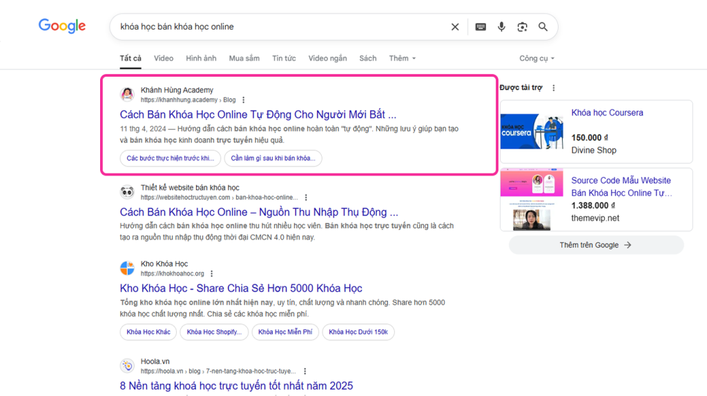Switch to the Mua sắm tab
The height and width of the screenshot is (396, 707).
[x=244, y=58]
